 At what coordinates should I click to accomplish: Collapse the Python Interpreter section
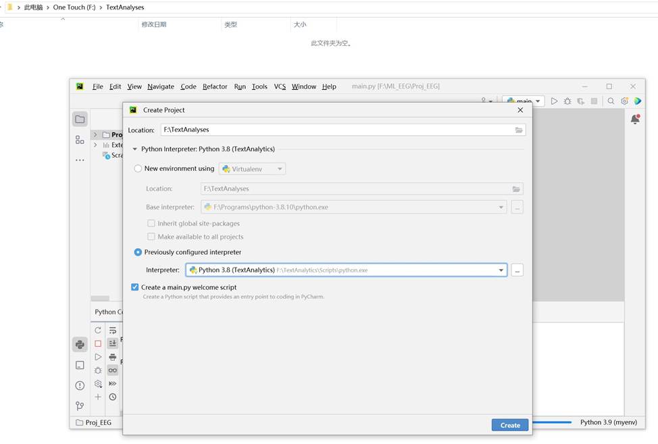[134, 149]
